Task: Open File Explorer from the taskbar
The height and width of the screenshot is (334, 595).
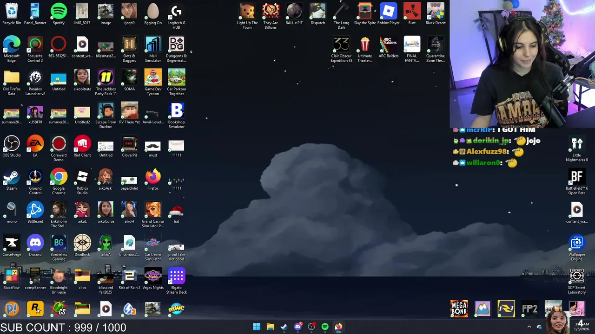Action: click(270, 327)
